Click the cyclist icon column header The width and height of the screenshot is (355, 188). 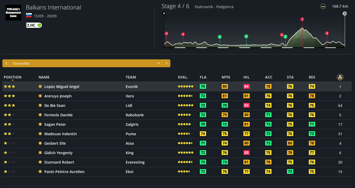tap(340, 77)
